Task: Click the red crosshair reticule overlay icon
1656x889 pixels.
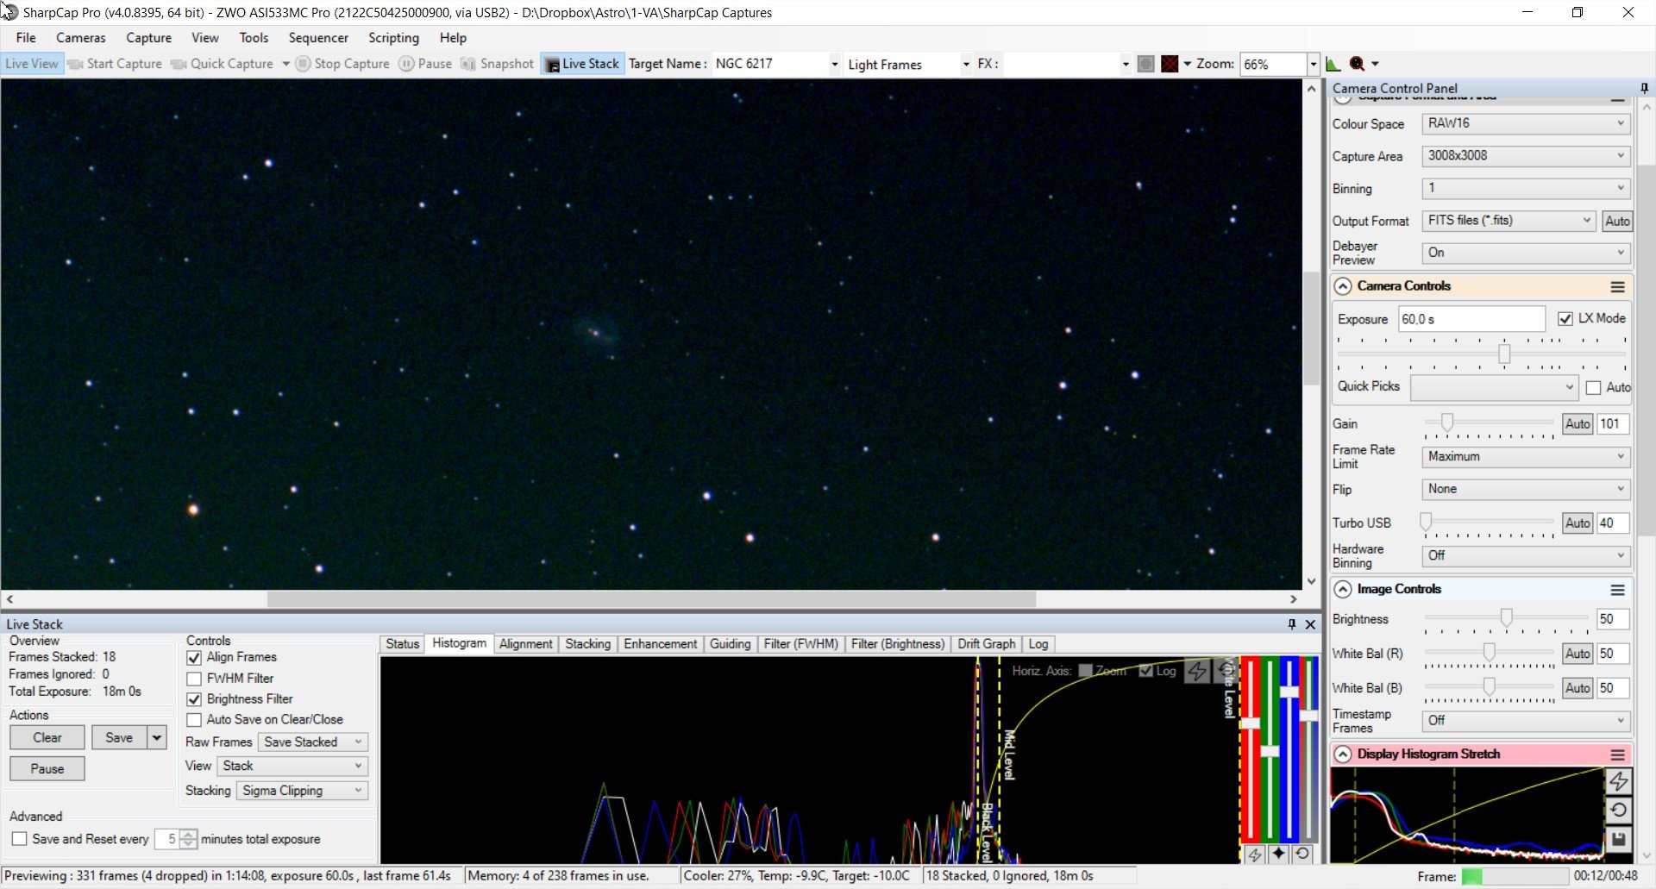Action: [x=1170, y=64]
